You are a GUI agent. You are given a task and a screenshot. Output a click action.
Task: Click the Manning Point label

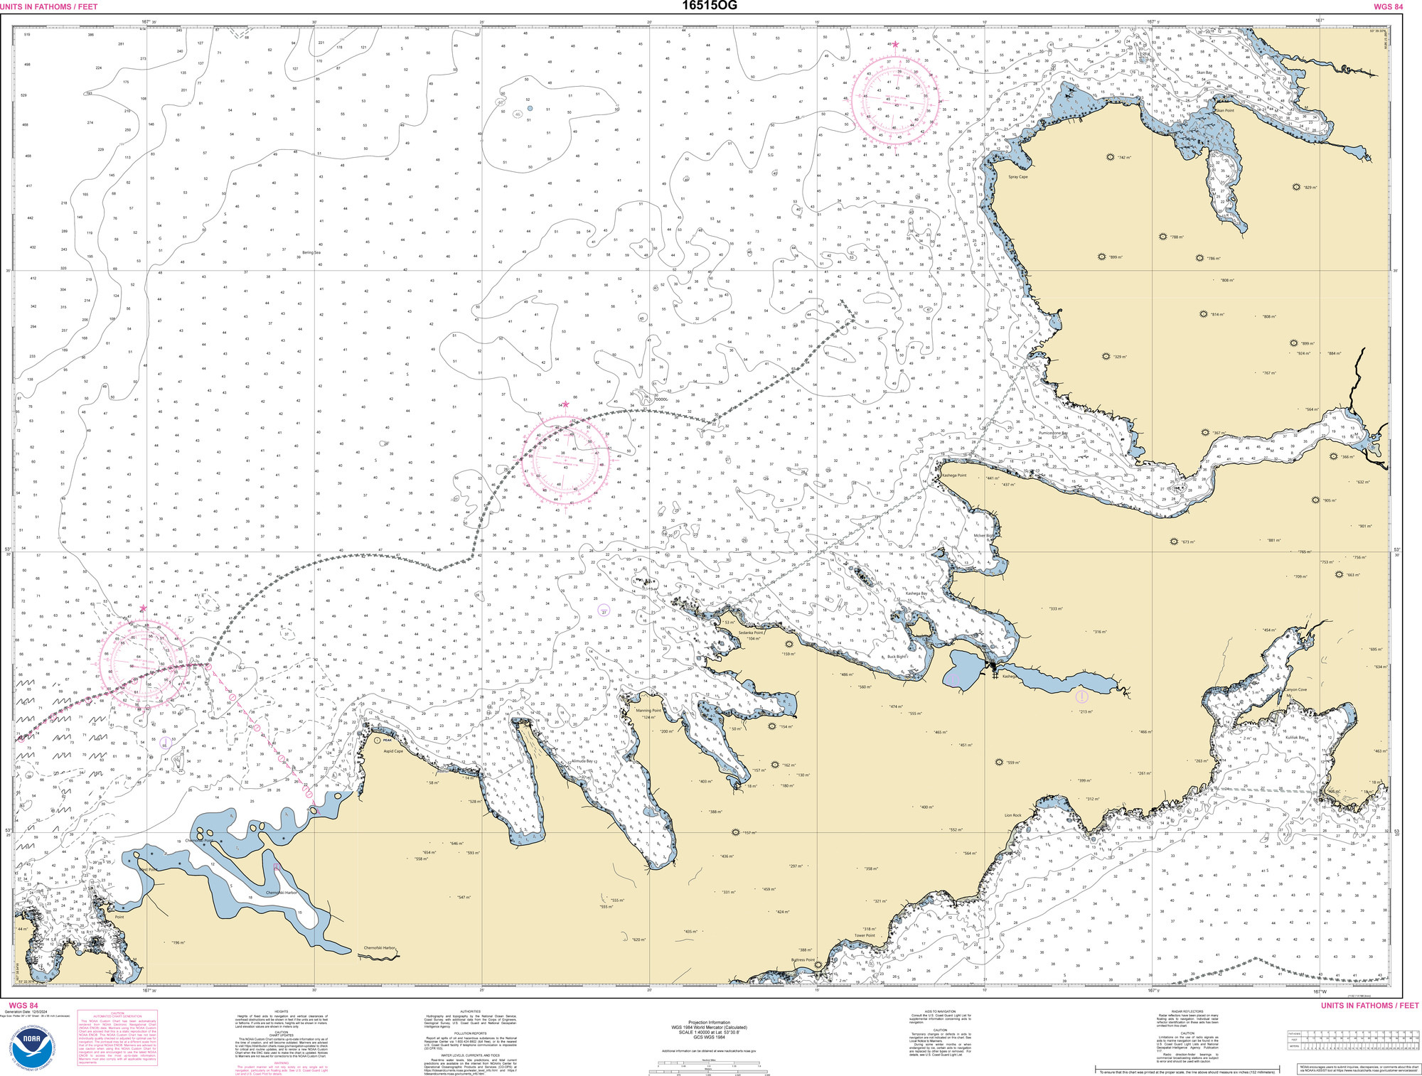tap(648, 711)
